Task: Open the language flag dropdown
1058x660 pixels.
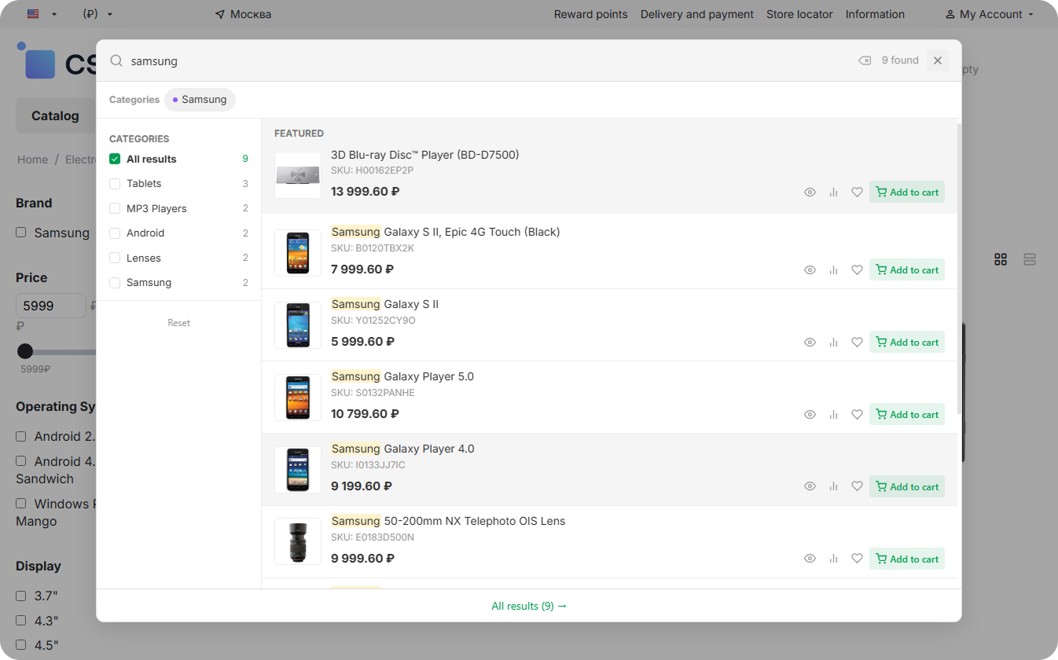Action: pyautogui.click(x=42, y=14)
